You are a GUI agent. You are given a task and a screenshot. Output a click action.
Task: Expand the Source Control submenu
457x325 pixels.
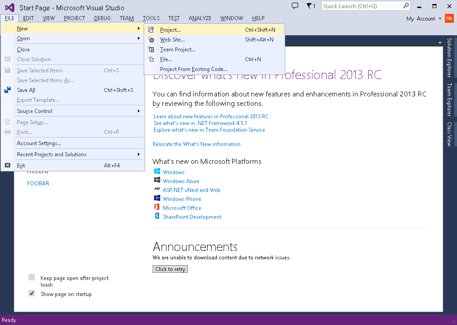tap(139, 111)
